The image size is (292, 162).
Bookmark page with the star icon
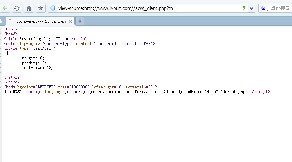(41, 8)
